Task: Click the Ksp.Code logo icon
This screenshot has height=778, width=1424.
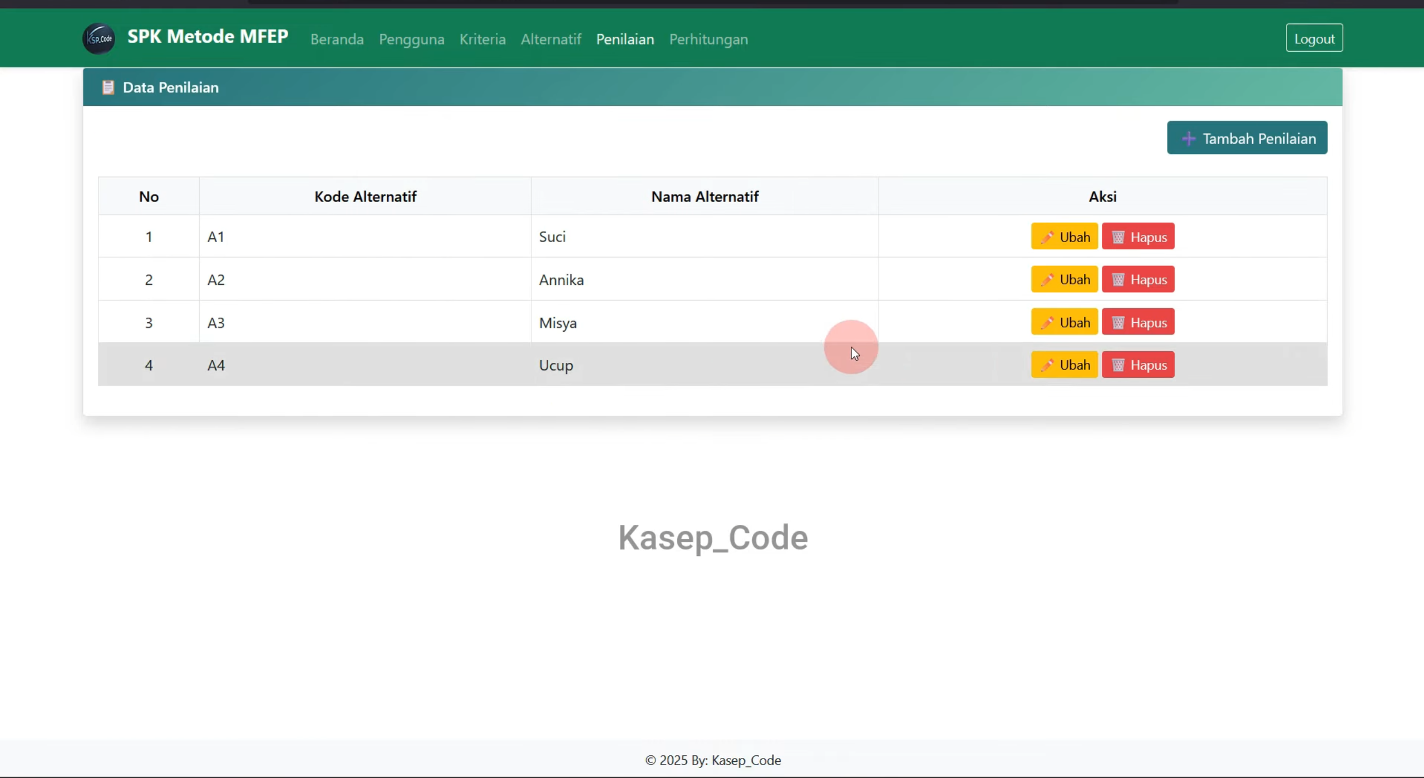Action: 99,38
